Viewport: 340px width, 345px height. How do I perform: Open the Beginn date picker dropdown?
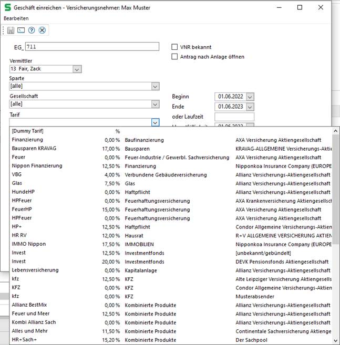click(250, 97)
